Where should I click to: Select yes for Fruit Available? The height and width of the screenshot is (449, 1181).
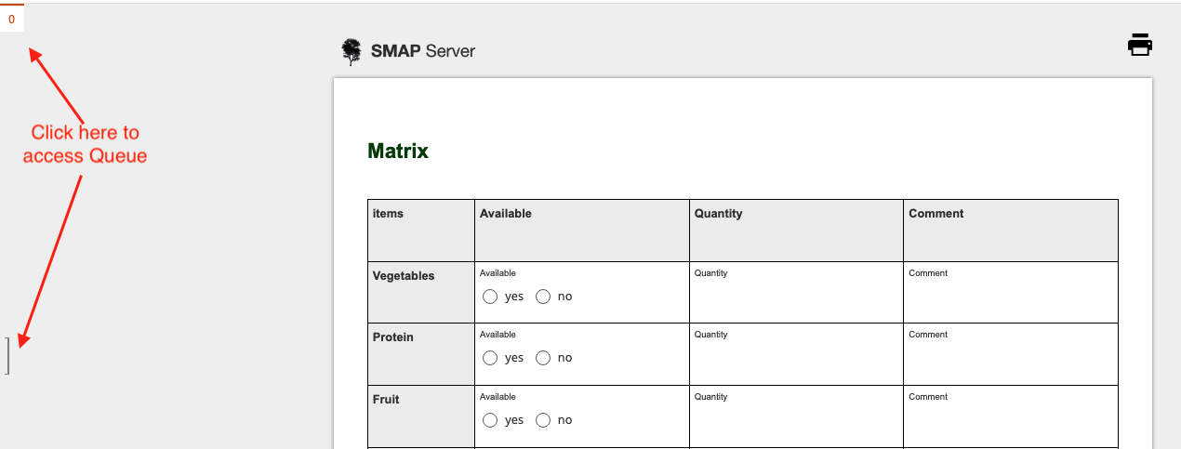(490, 420)
